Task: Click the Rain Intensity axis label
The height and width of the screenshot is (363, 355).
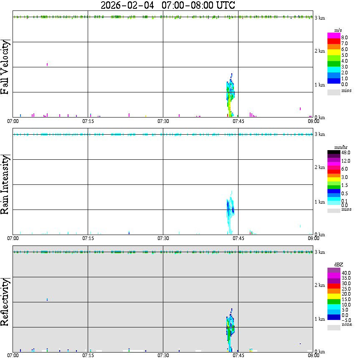Action: 5,184
